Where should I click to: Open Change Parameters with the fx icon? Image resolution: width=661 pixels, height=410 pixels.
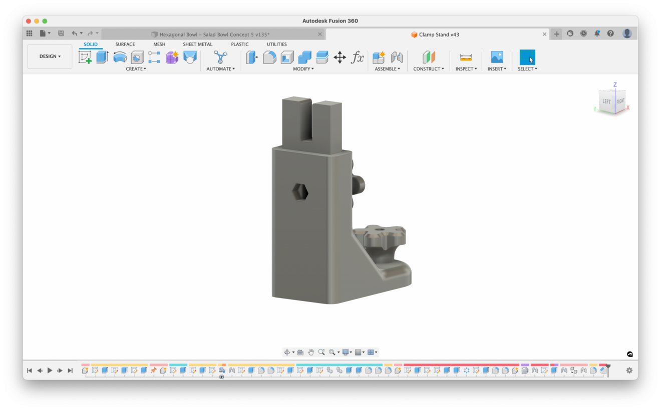pos(357,57)
